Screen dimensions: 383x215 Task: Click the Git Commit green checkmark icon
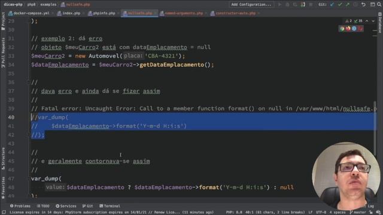click(x=340, y=4)
